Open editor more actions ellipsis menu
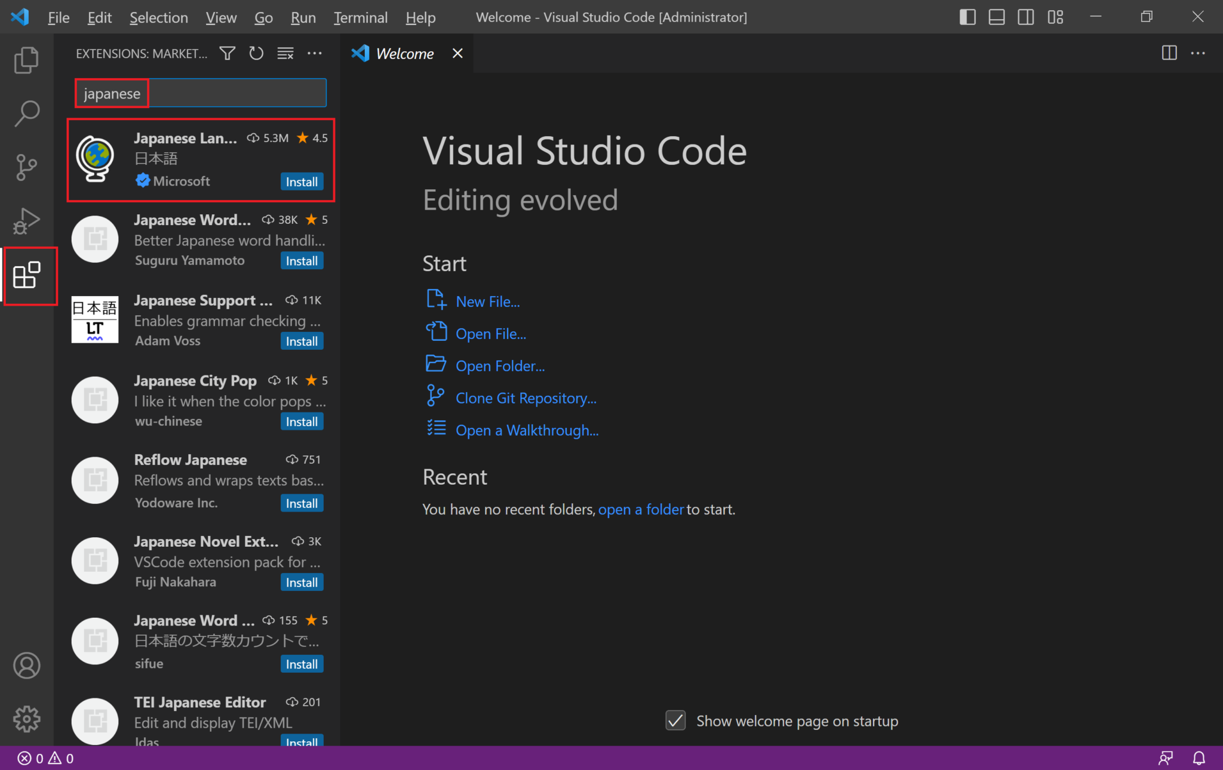The height and width of the screenshot is (770, 1223). point(1198,54)
